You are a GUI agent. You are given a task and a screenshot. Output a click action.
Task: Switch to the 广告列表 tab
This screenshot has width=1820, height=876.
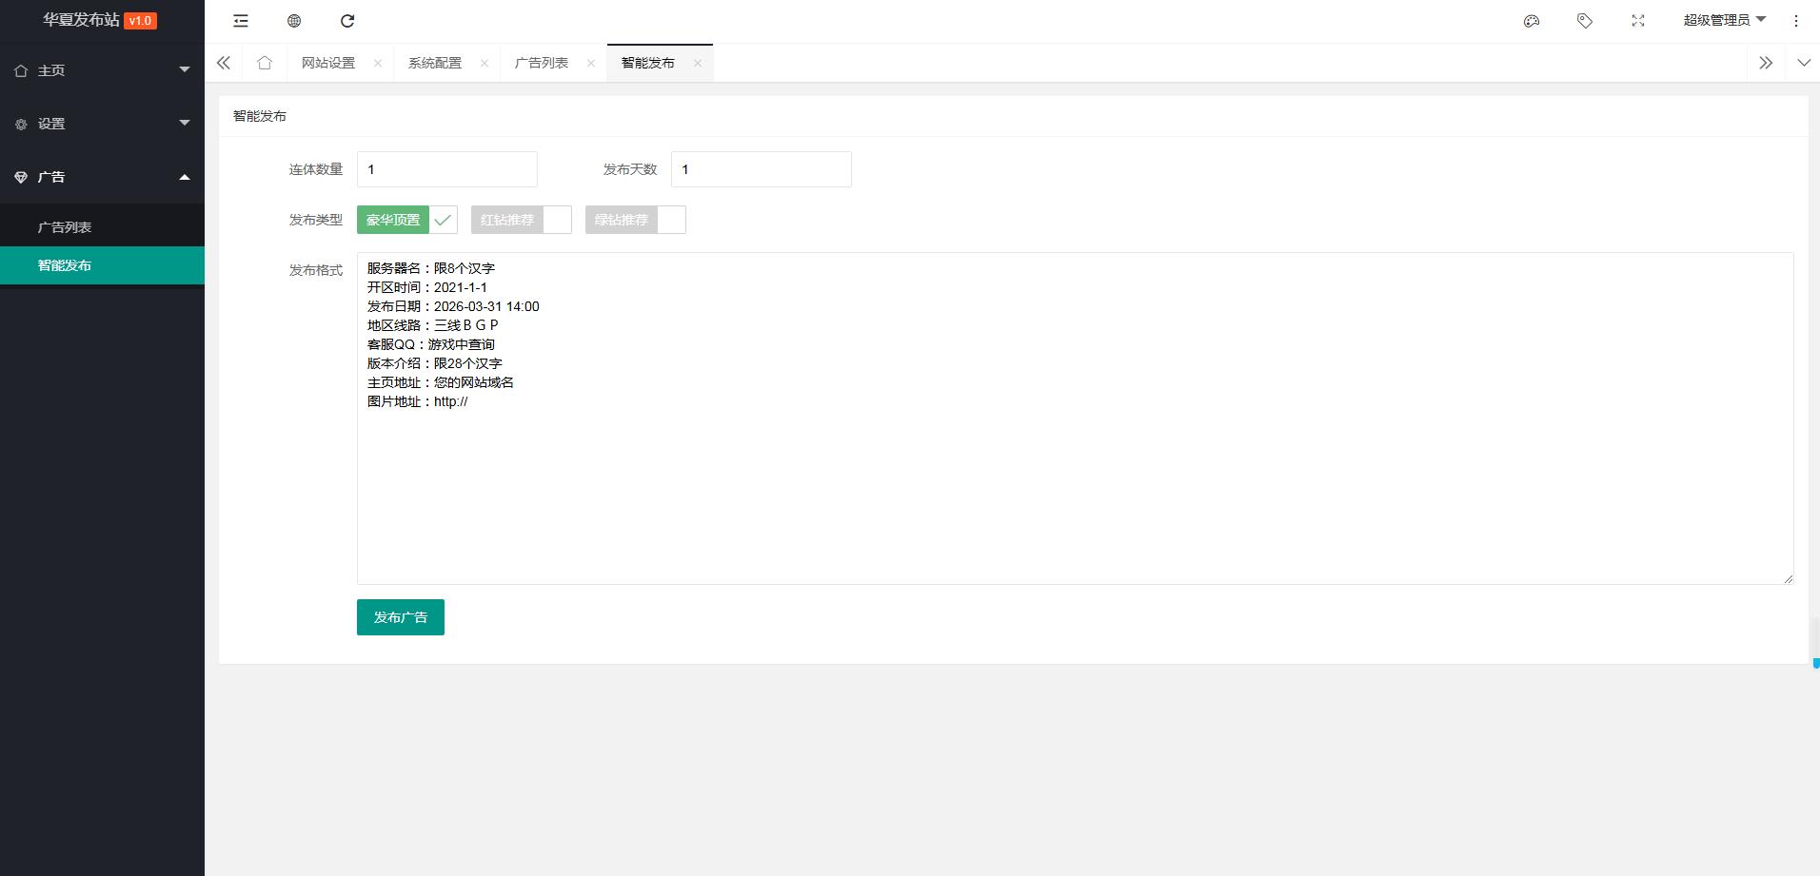pyautogui.click(x=542, y=63)
